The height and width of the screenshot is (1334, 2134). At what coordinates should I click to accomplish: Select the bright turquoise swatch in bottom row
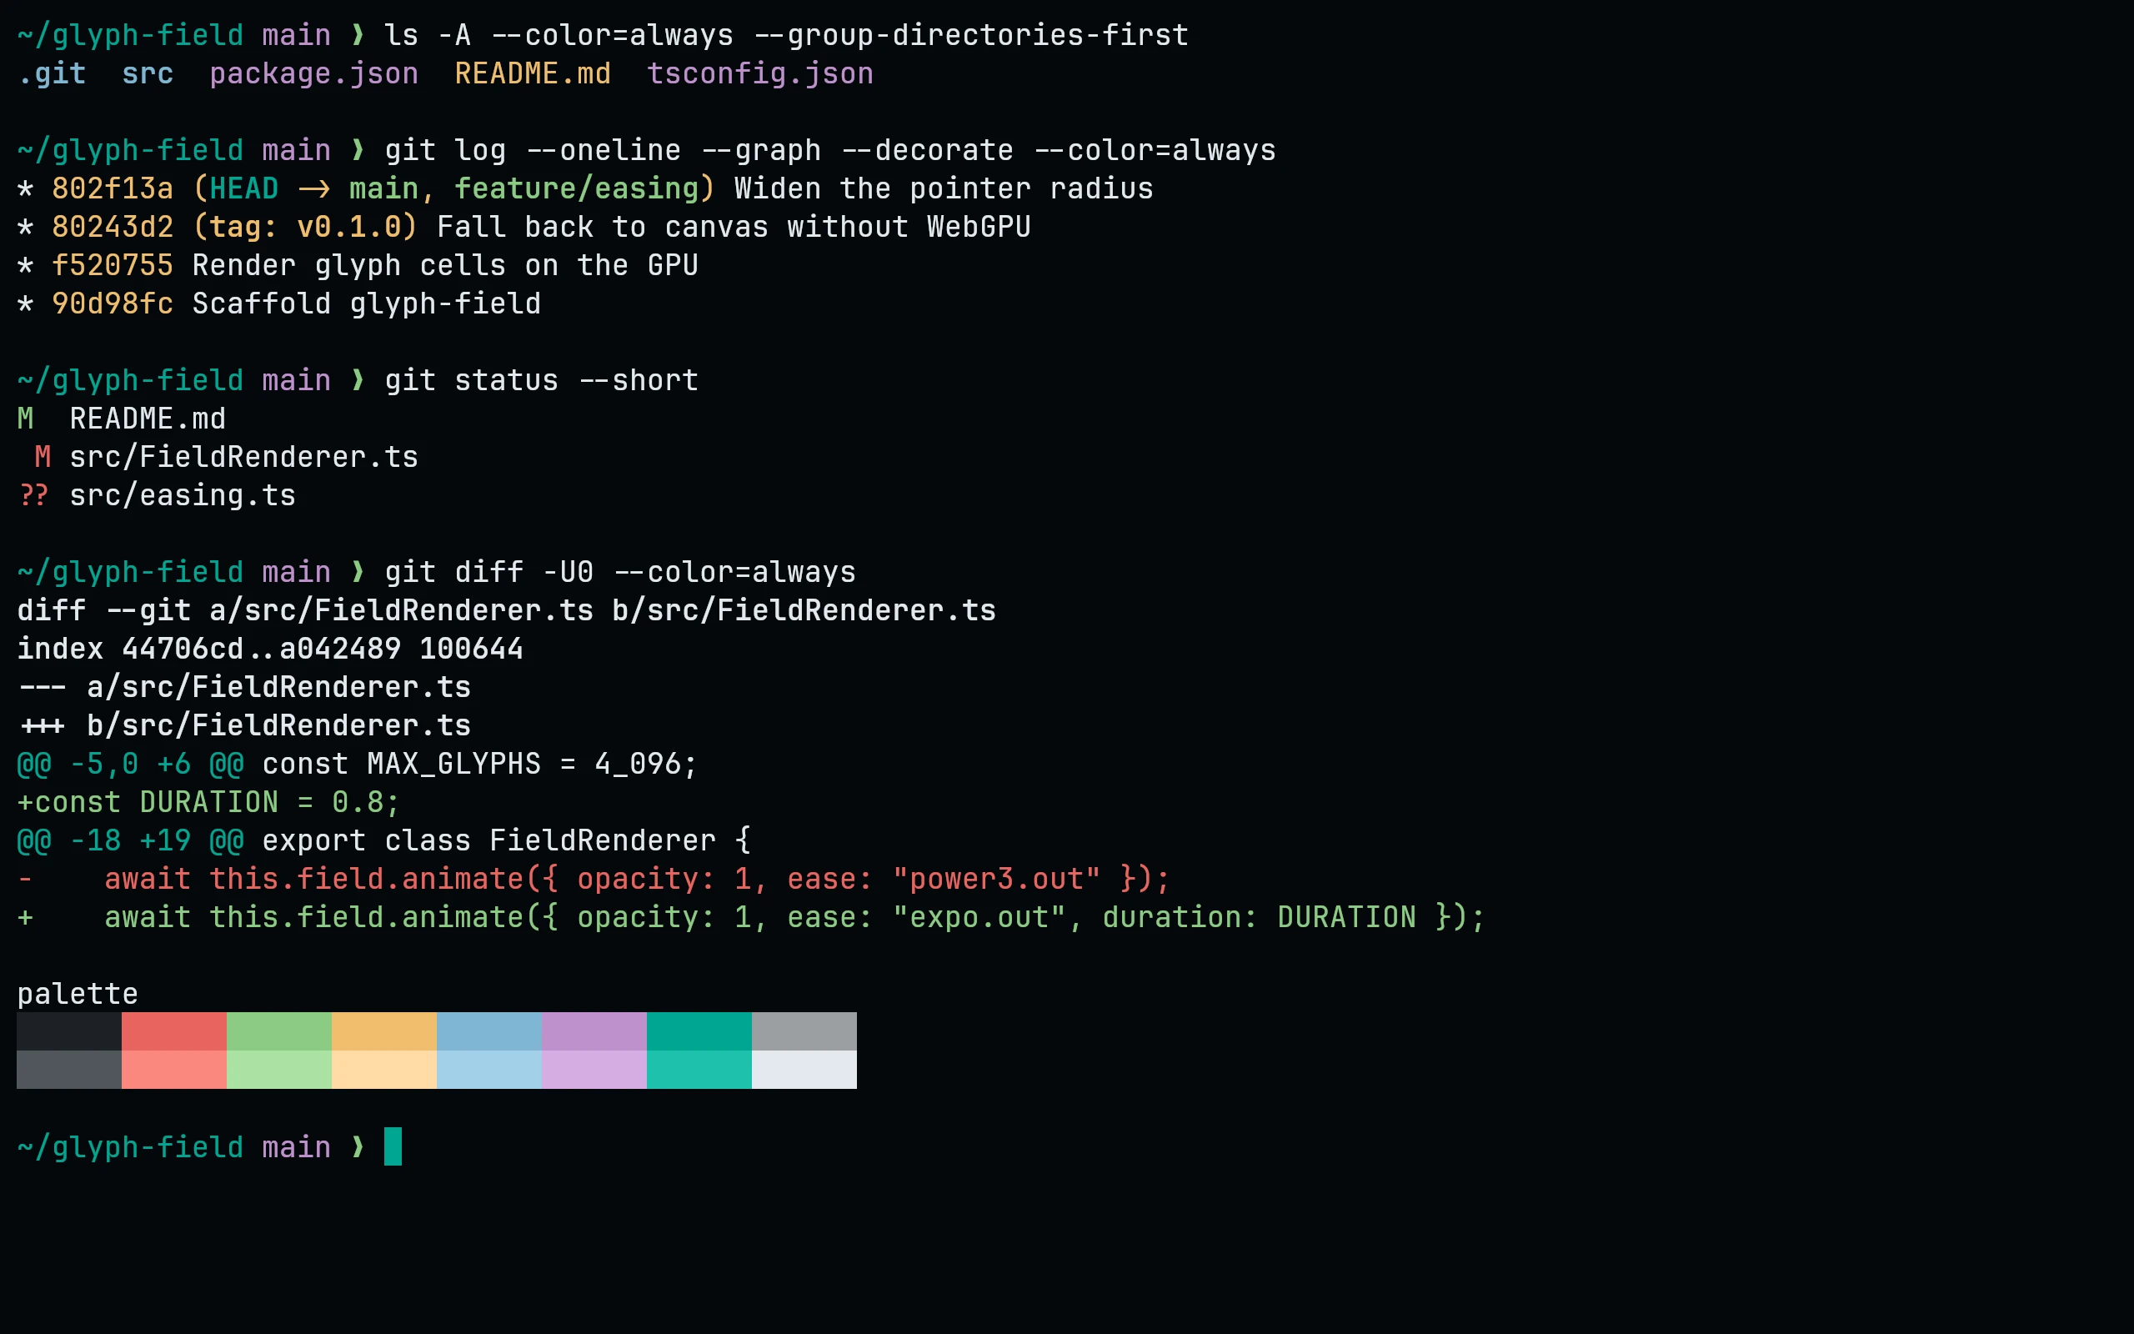(x=699, y=1070)
